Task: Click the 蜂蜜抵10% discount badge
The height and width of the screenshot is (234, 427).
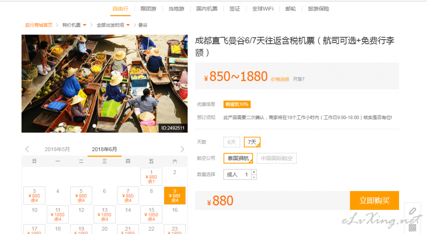Action: click(x=237, y=105)
